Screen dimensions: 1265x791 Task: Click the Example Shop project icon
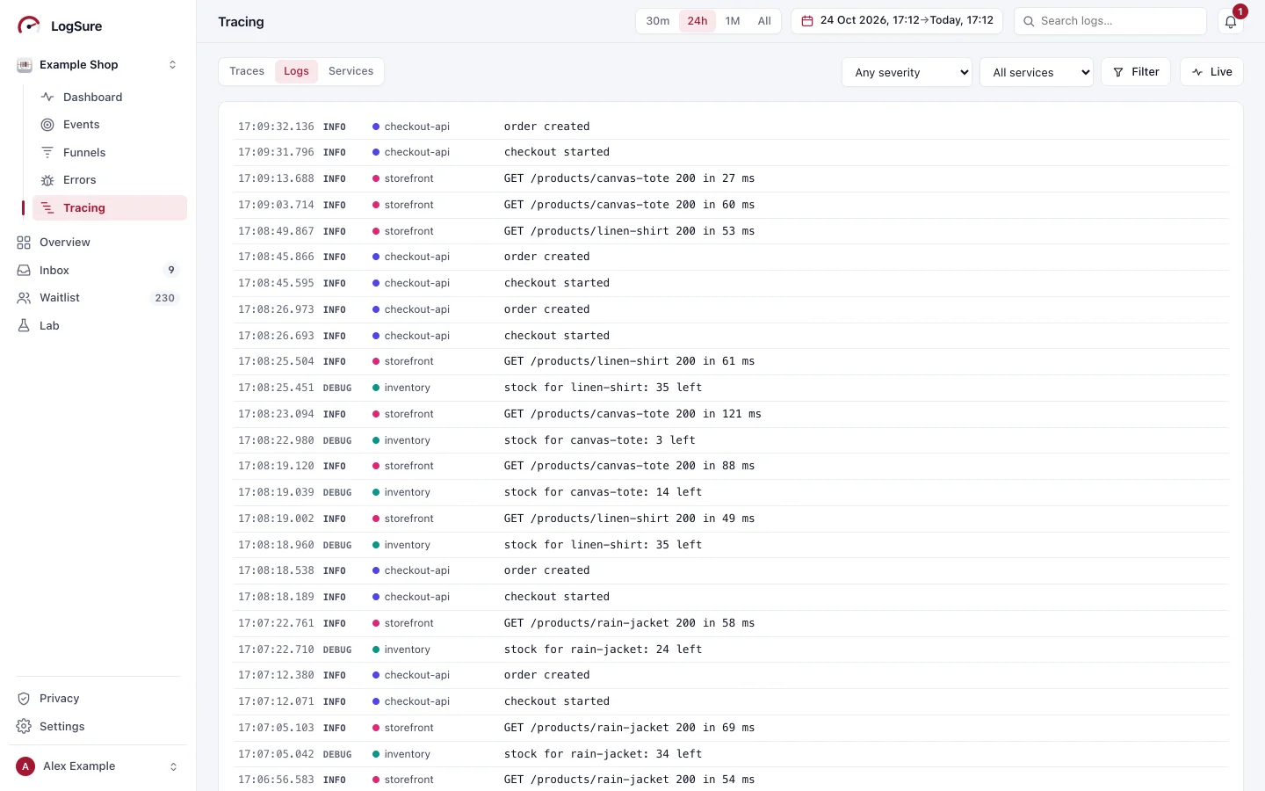(25, 65)
